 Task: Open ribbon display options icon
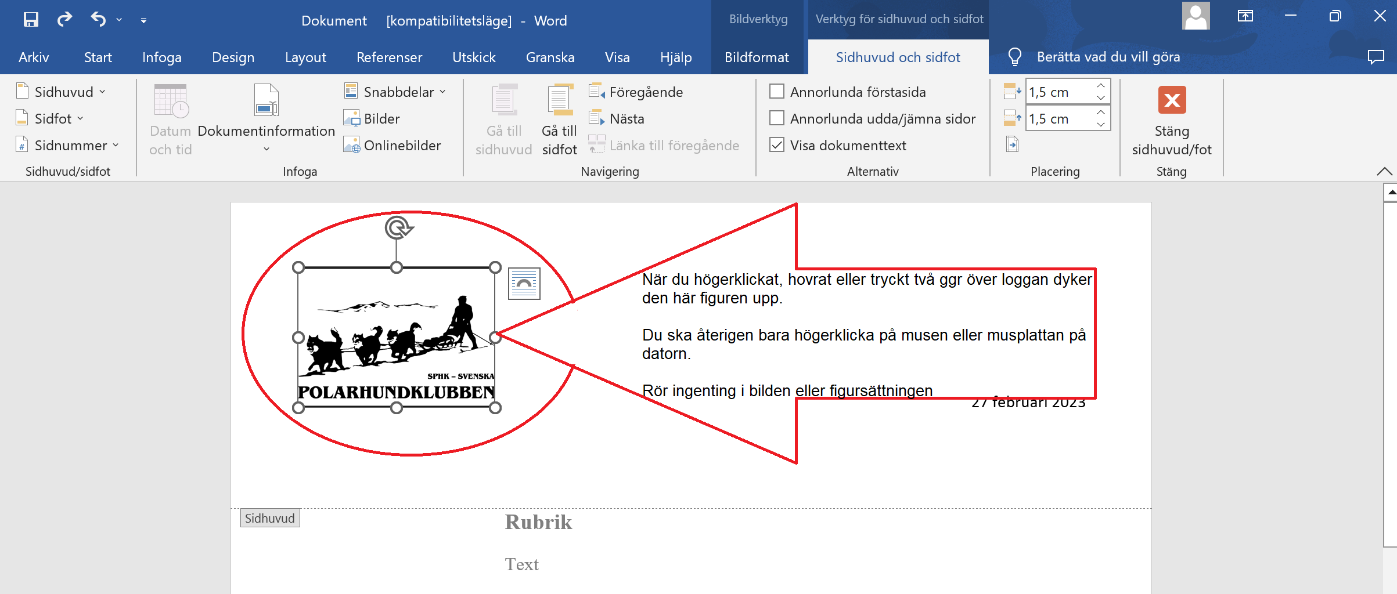click(1245, 16)
